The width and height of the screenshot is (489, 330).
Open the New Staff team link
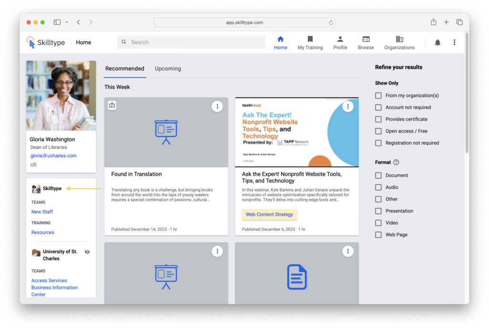(x=42, y=212)
